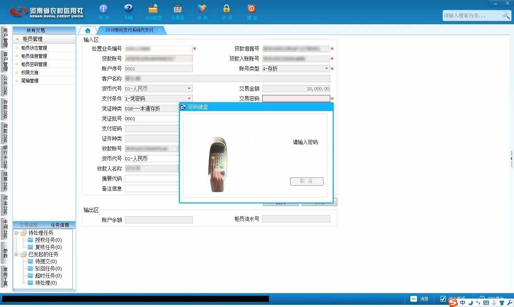This screenshot has width=514, height=307.
Task: Open the 公共业务 side tab
Action: [5, 85]
